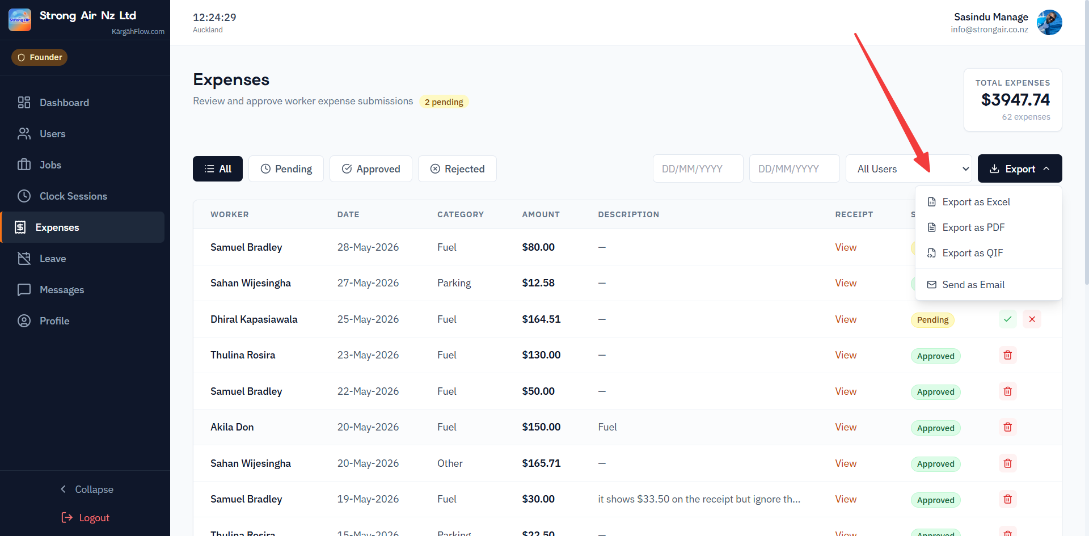Screen dimensions: 1089x536
Task: Delete Samuel Bradley's $30.00 expense
Action: pyautogui.click(x=1008, y=499)
